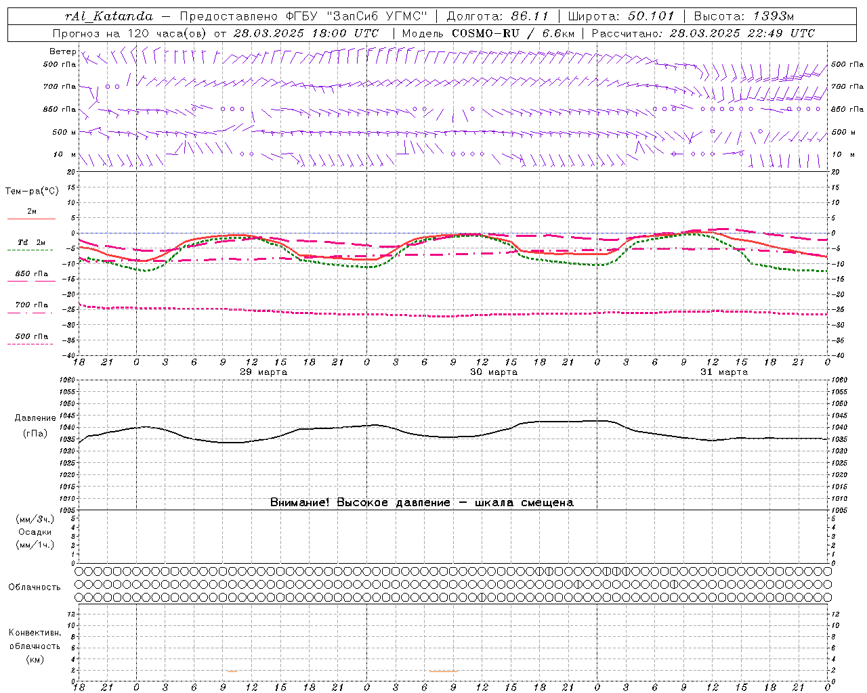
Task: Click the station name rAi_Katanda
Action: coord(109,16)
